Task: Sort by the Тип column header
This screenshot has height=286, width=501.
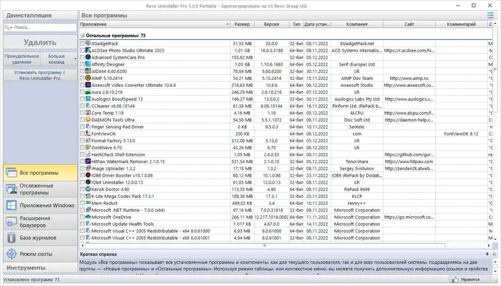Action: coord(296,24)
